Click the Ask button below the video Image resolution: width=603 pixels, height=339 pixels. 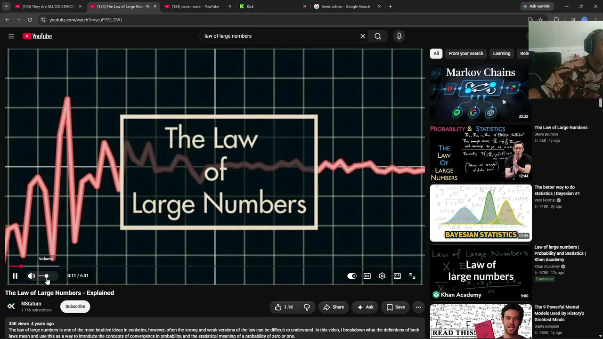365,307
